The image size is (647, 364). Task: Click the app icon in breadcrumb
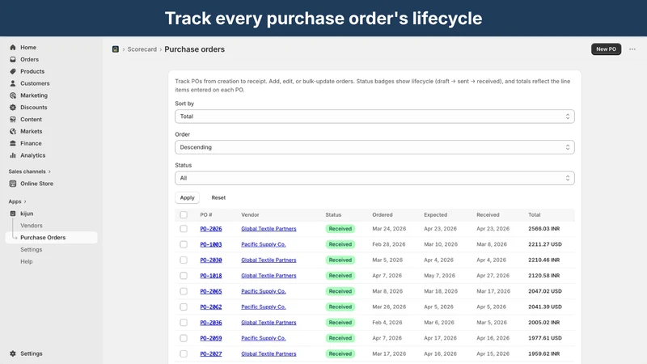(x=116, y=49)
